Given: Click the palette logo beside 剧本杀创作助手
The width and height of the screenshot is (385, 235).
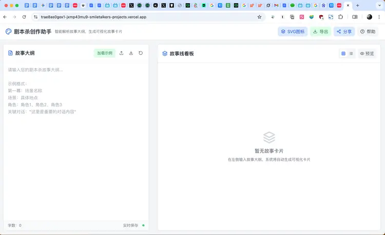Looking at the screenshot, I should point(9,31).
